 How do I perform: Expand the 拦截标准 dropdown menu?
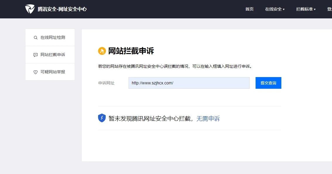(306, 9)
